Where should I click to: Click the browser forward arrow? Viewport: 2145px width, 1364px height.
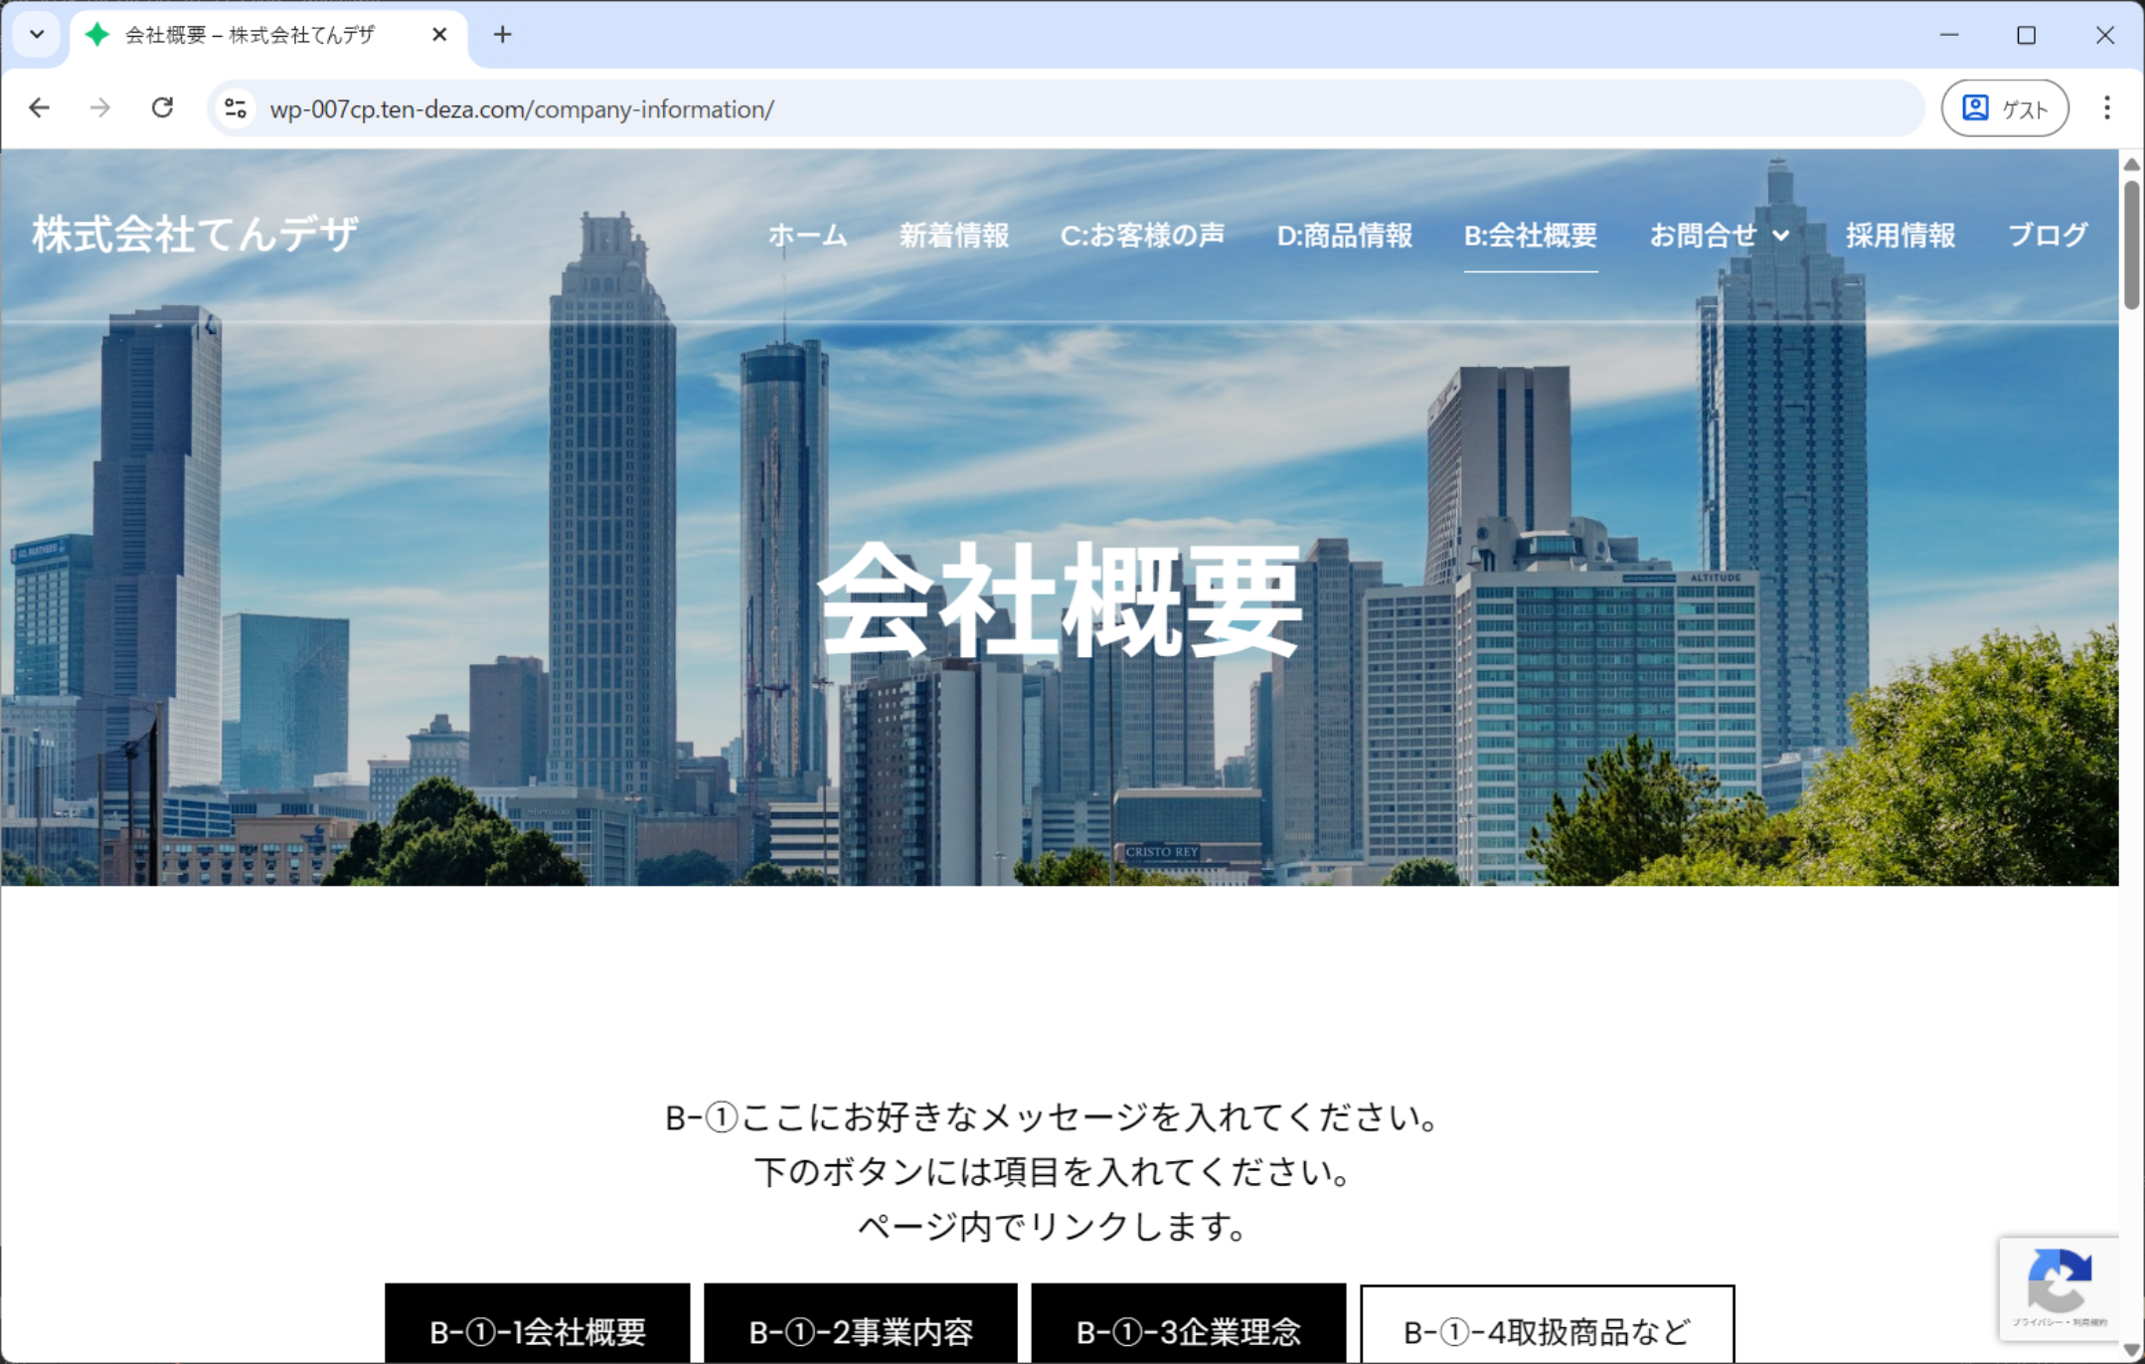click(100, 107)
